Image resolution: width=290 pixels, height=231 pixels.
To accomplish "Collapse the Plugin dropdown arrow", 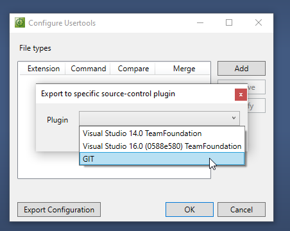I will pos(234,118).
